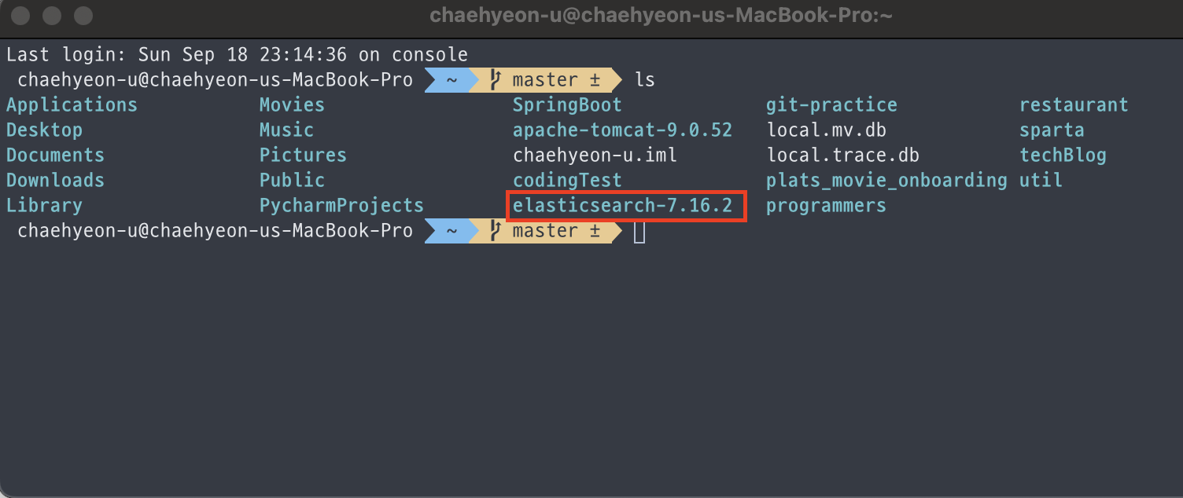Click the typed ls command
The width and height of the screenshot is (1183, 498).
645,80
